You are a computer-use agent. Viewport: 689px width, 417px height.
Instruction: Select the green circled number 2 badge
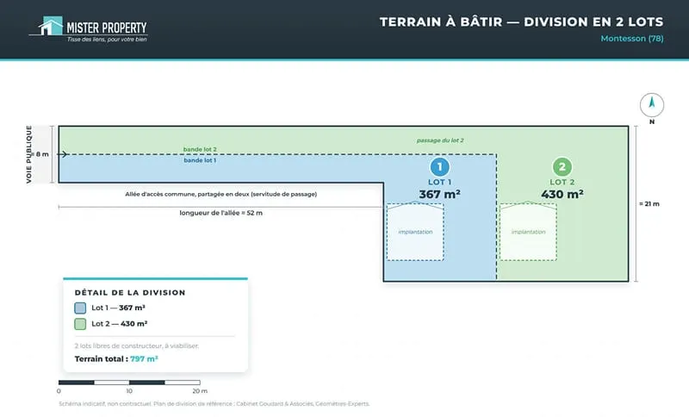(x=562, y=167)
